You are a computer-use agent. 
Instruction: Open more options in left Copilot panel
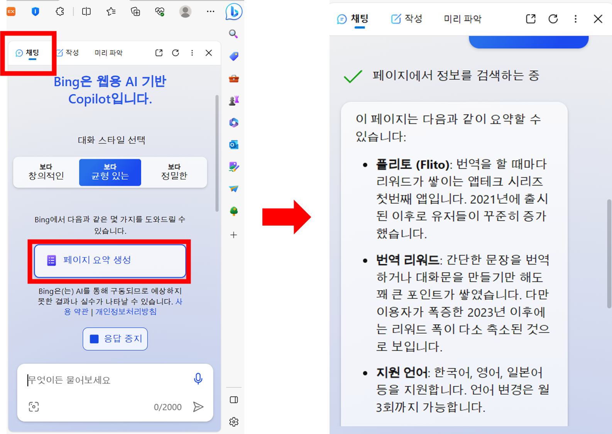tap(192, 53)
